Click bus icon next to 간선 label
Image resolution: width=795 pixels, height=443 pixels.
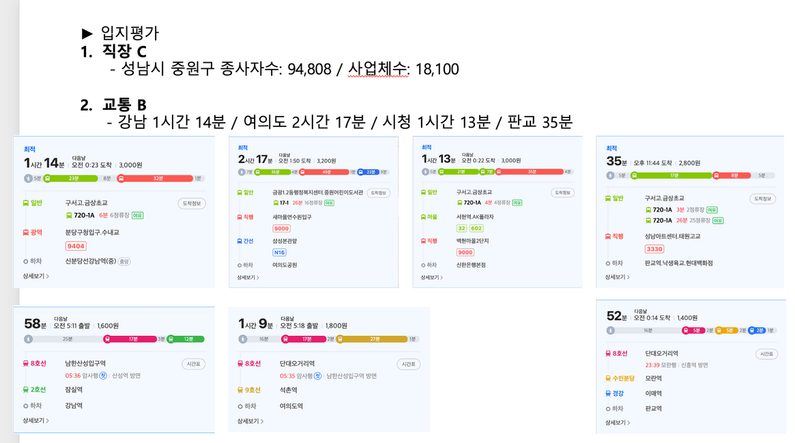(240, 240)
